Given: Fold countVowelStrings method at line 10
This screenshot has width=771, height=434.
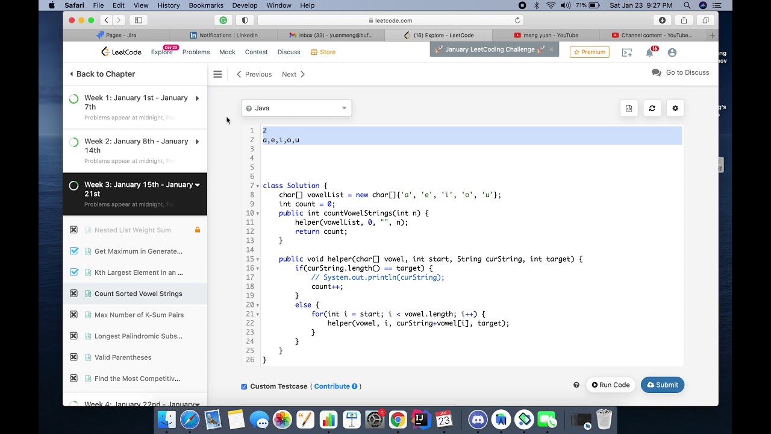Looking at the screenshot, I should point(258,213).
